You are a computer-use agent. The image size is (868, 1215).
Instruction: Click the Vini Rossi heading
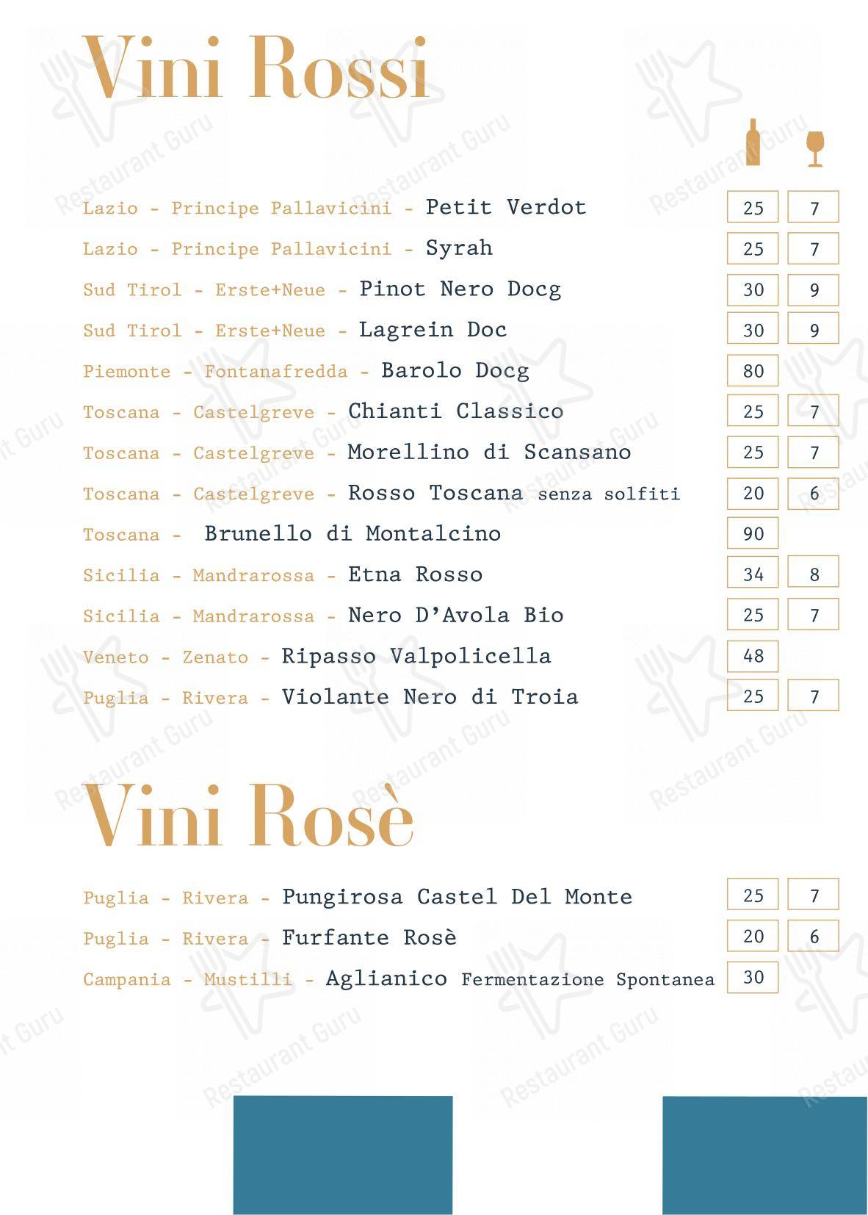pyautogui.click(x=255, y=68)
